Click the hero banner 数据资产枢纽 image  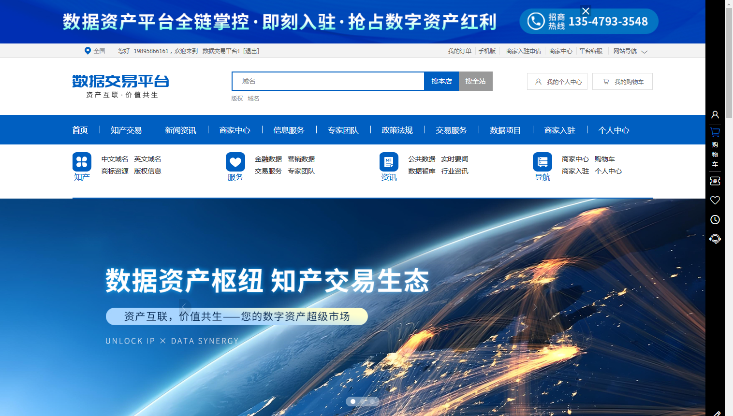(352, 307)
